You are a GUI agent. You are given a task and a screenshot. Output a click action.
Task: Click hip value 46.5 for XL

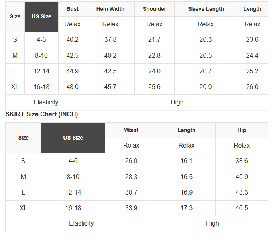pyautogui.click(x=242, y=208)
